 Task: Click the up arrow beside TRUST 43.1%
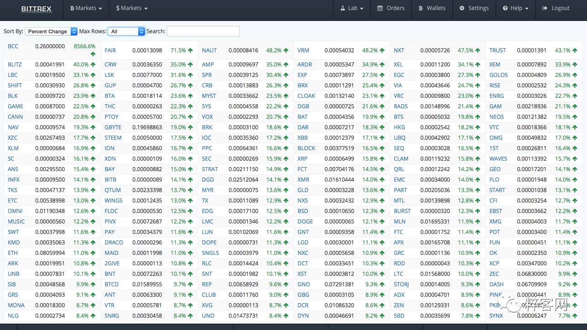(x=575, y=51)
